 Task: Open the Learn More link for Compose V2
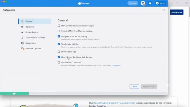pos(116,65)
